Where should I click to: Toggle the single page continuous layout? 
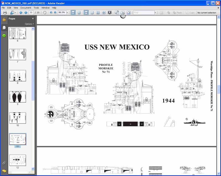86,13
